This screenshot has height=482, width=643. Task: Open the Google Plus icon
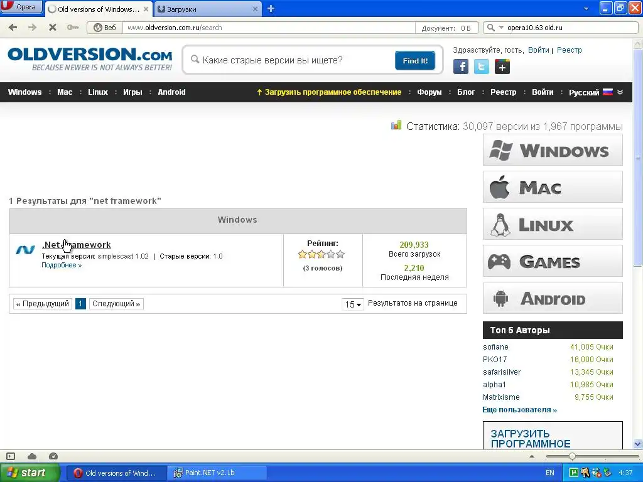click(x=502, y=67)
